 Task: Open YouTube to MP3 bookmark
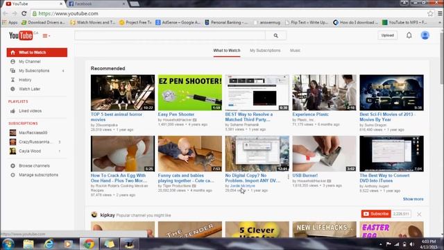pyautogui.click(x=404, y=22)
